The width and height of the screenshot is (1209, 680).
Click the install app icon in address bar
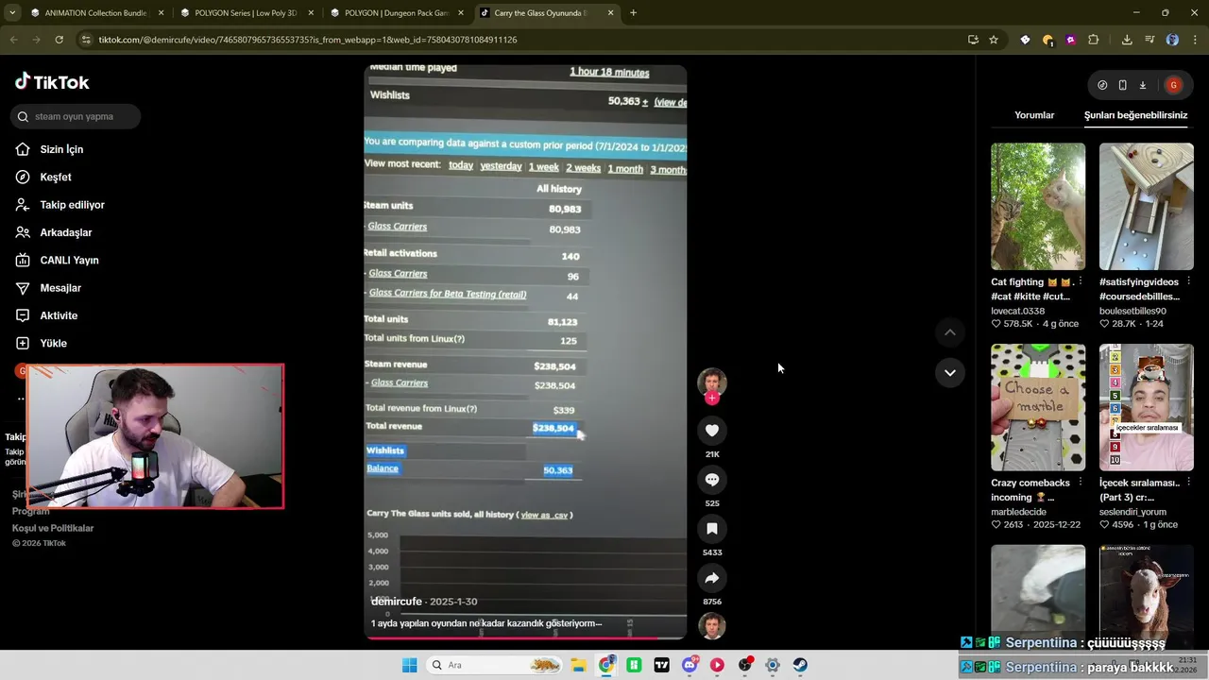pos(973,40)
